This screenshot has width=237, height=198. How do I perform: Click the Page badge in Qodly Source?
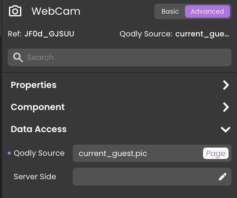pos(216,153)
